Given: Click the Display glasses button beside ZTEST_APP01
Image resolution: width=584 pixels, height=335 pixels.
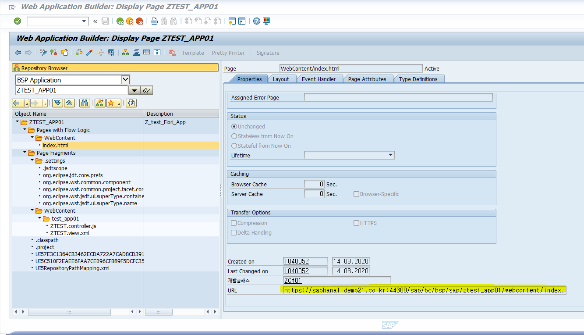Looking at the screenshot, I should click(147, 90).
